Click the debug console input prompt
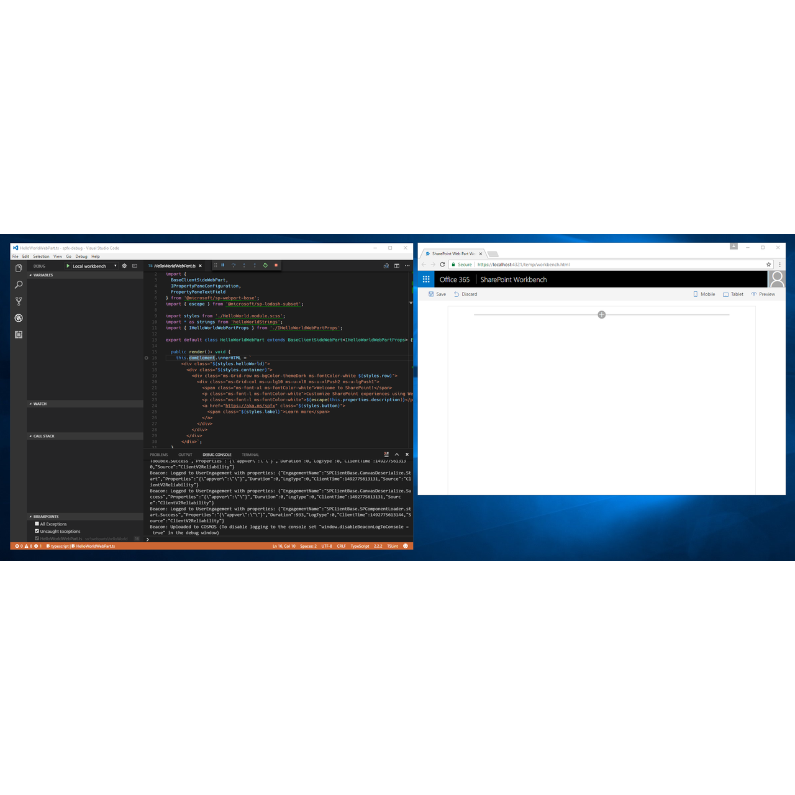This screenshot has width=795, height=795. click(x=278, y=539)
